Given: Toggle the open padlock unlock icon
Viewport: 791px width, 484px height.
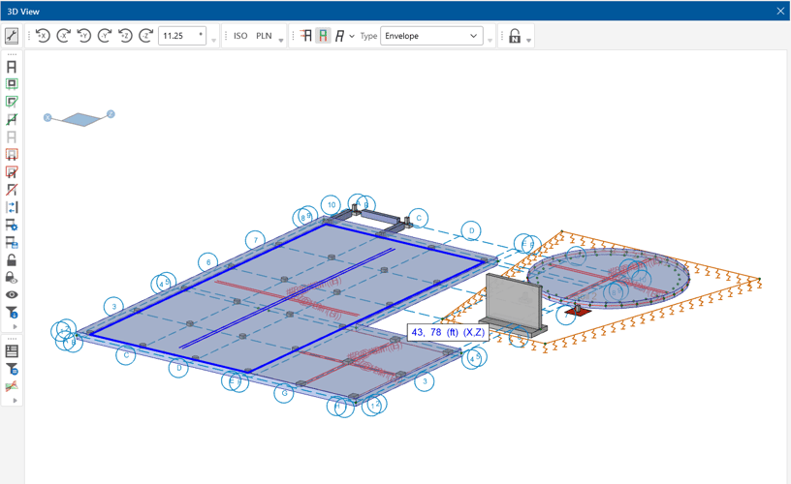Looking at the screenshot, I should coord(12,260).
